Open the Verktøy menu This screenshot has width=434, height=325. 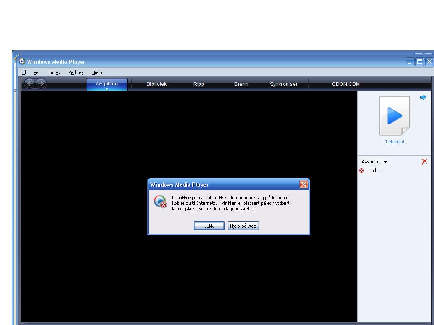pos(76,72)
